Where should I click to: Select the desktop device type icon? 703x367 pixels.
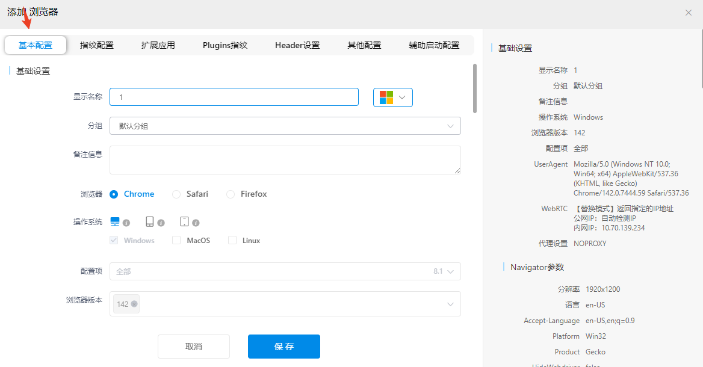click(x=115, y=222)
